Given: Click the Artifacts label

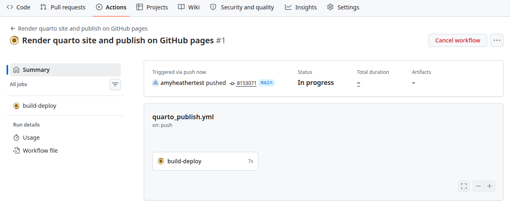Looking at the screenshot, I should pos(421,72).
